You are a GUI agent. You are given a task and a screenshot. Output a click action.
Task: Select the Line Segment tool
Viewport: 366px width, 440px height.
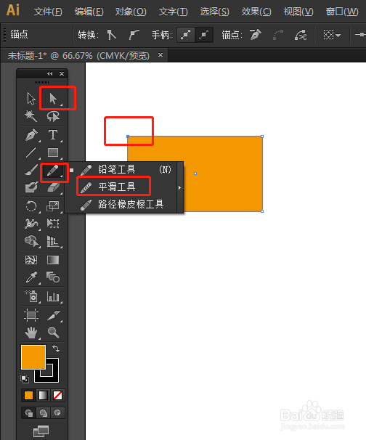click(x=31, y=152)
